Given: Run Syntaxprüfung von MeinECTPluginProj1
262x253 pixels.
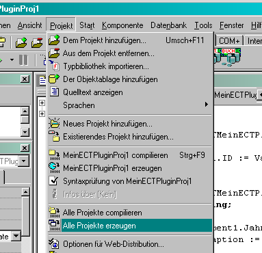Looking at the screenshot, I should [x=130, y=181].
